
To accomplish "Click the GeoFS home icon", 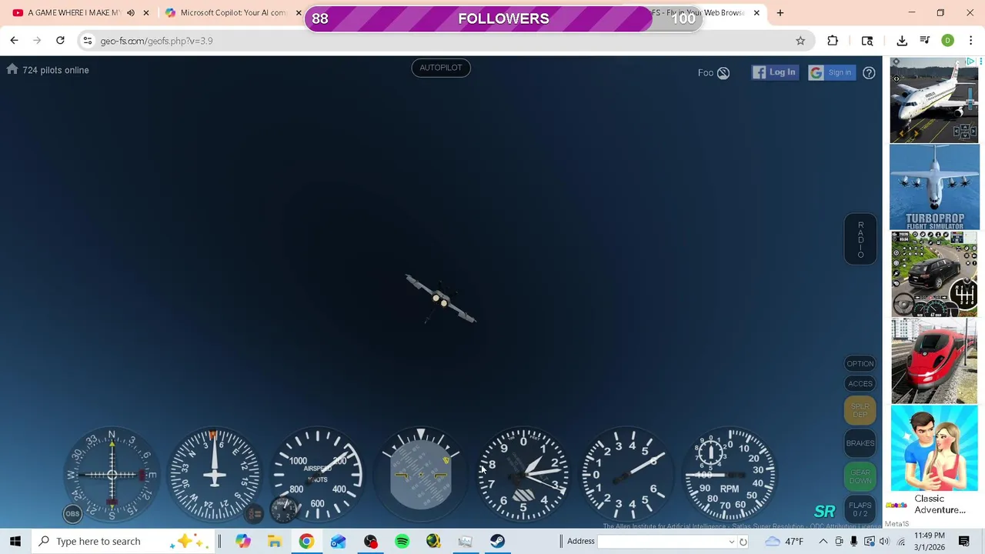I will click(x=12, y=69).
